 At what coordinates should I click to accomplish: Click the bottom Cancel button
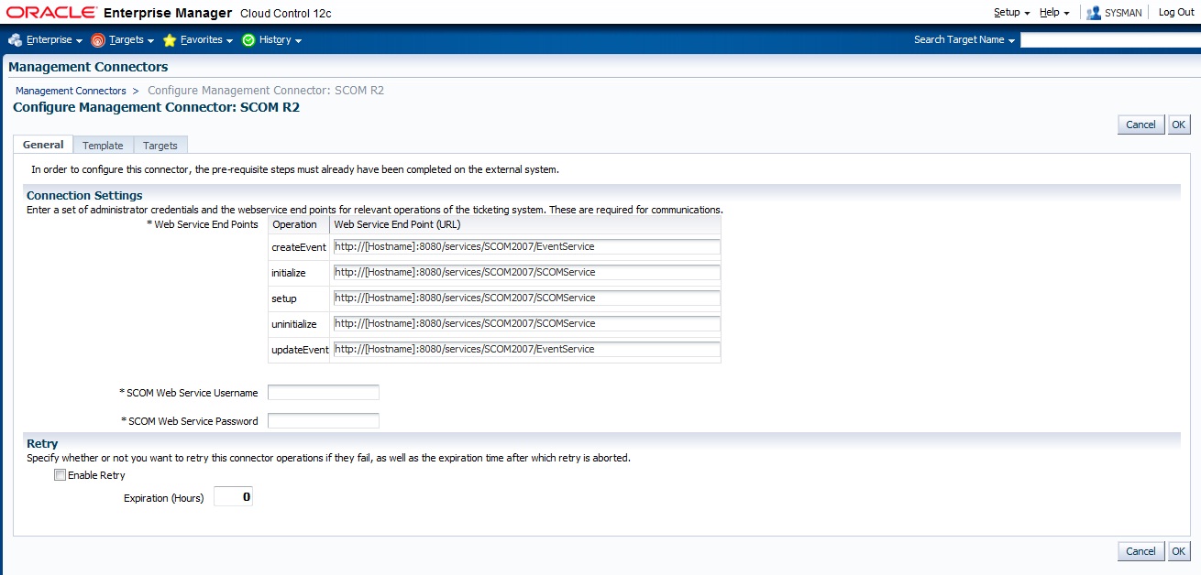click(1140, 551)
